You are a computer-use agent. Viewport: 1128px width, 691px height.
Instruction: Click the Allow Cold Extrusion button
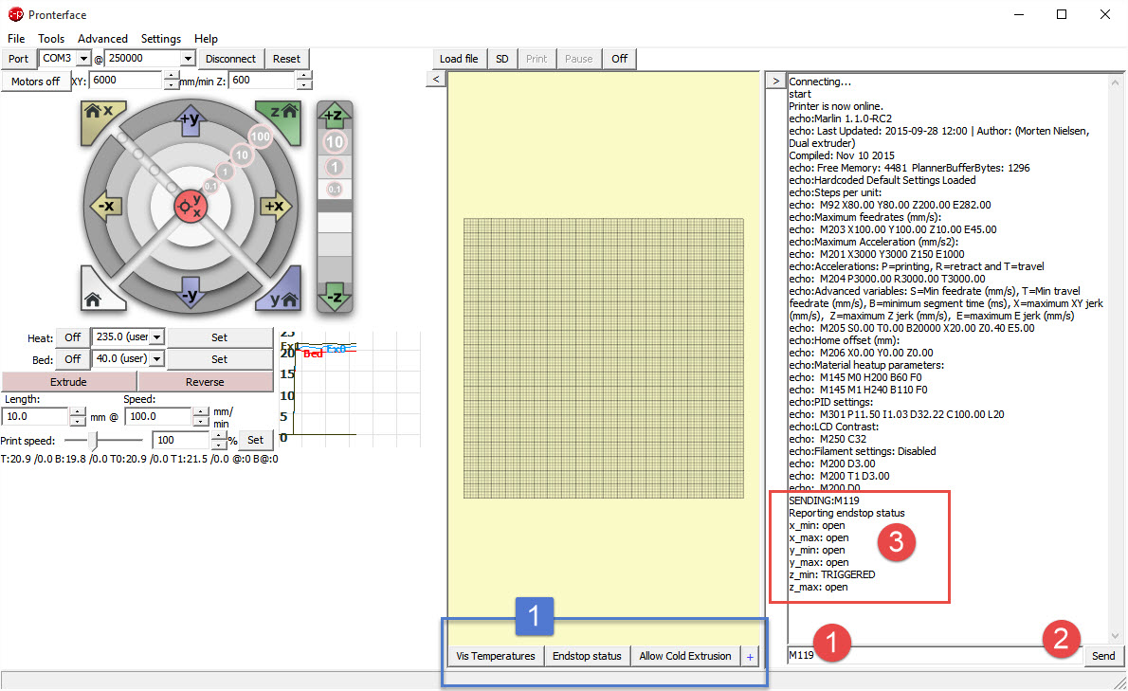click(x=684, y=656)
